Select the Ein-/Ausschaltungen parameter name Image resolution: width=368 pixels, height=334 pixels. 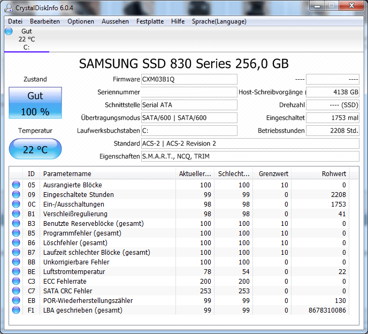click(x=74, y=204)
